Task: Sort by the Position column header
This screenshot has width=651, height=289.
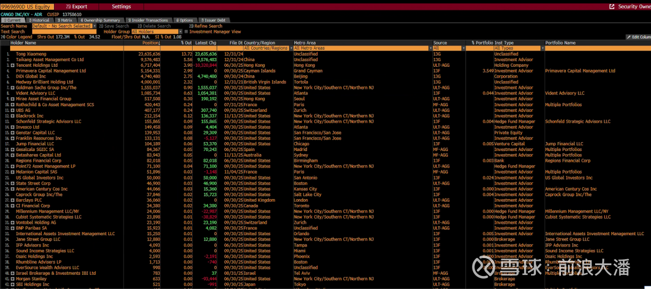Action: tap(150, 42)
